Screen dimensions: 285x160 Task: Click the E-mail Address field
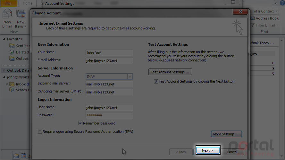pos(109,61)
